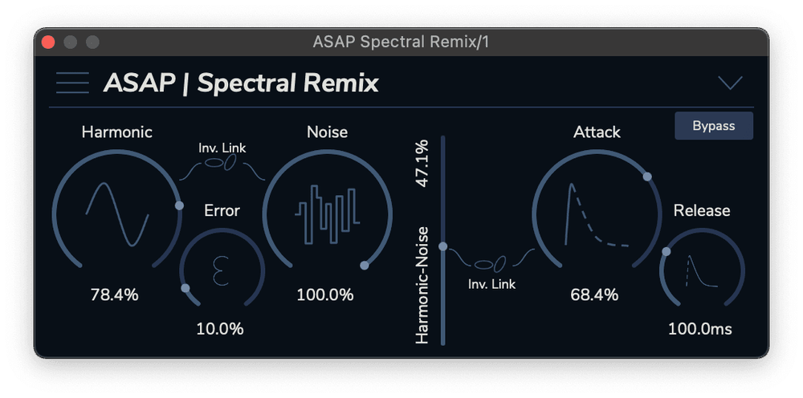
Task: Toggle the Bypass button
Action: pos(713,126)
